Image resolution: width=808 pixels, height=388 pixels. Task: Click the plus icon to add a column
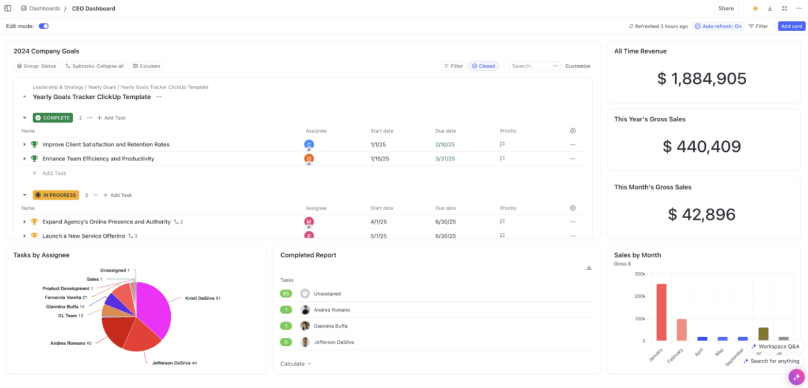click(573, 130)
